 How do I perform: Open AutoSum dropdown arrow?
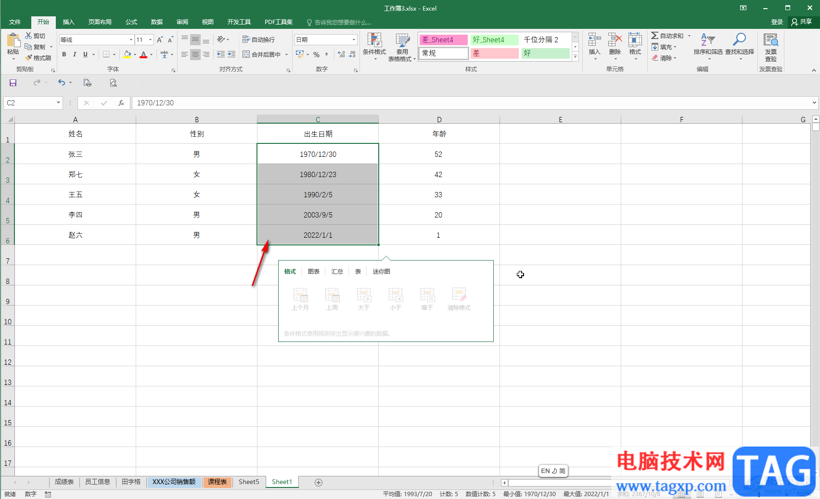[689, 36]
